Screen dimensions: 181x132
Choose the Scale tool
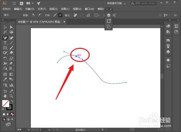[x=11, y=59]
